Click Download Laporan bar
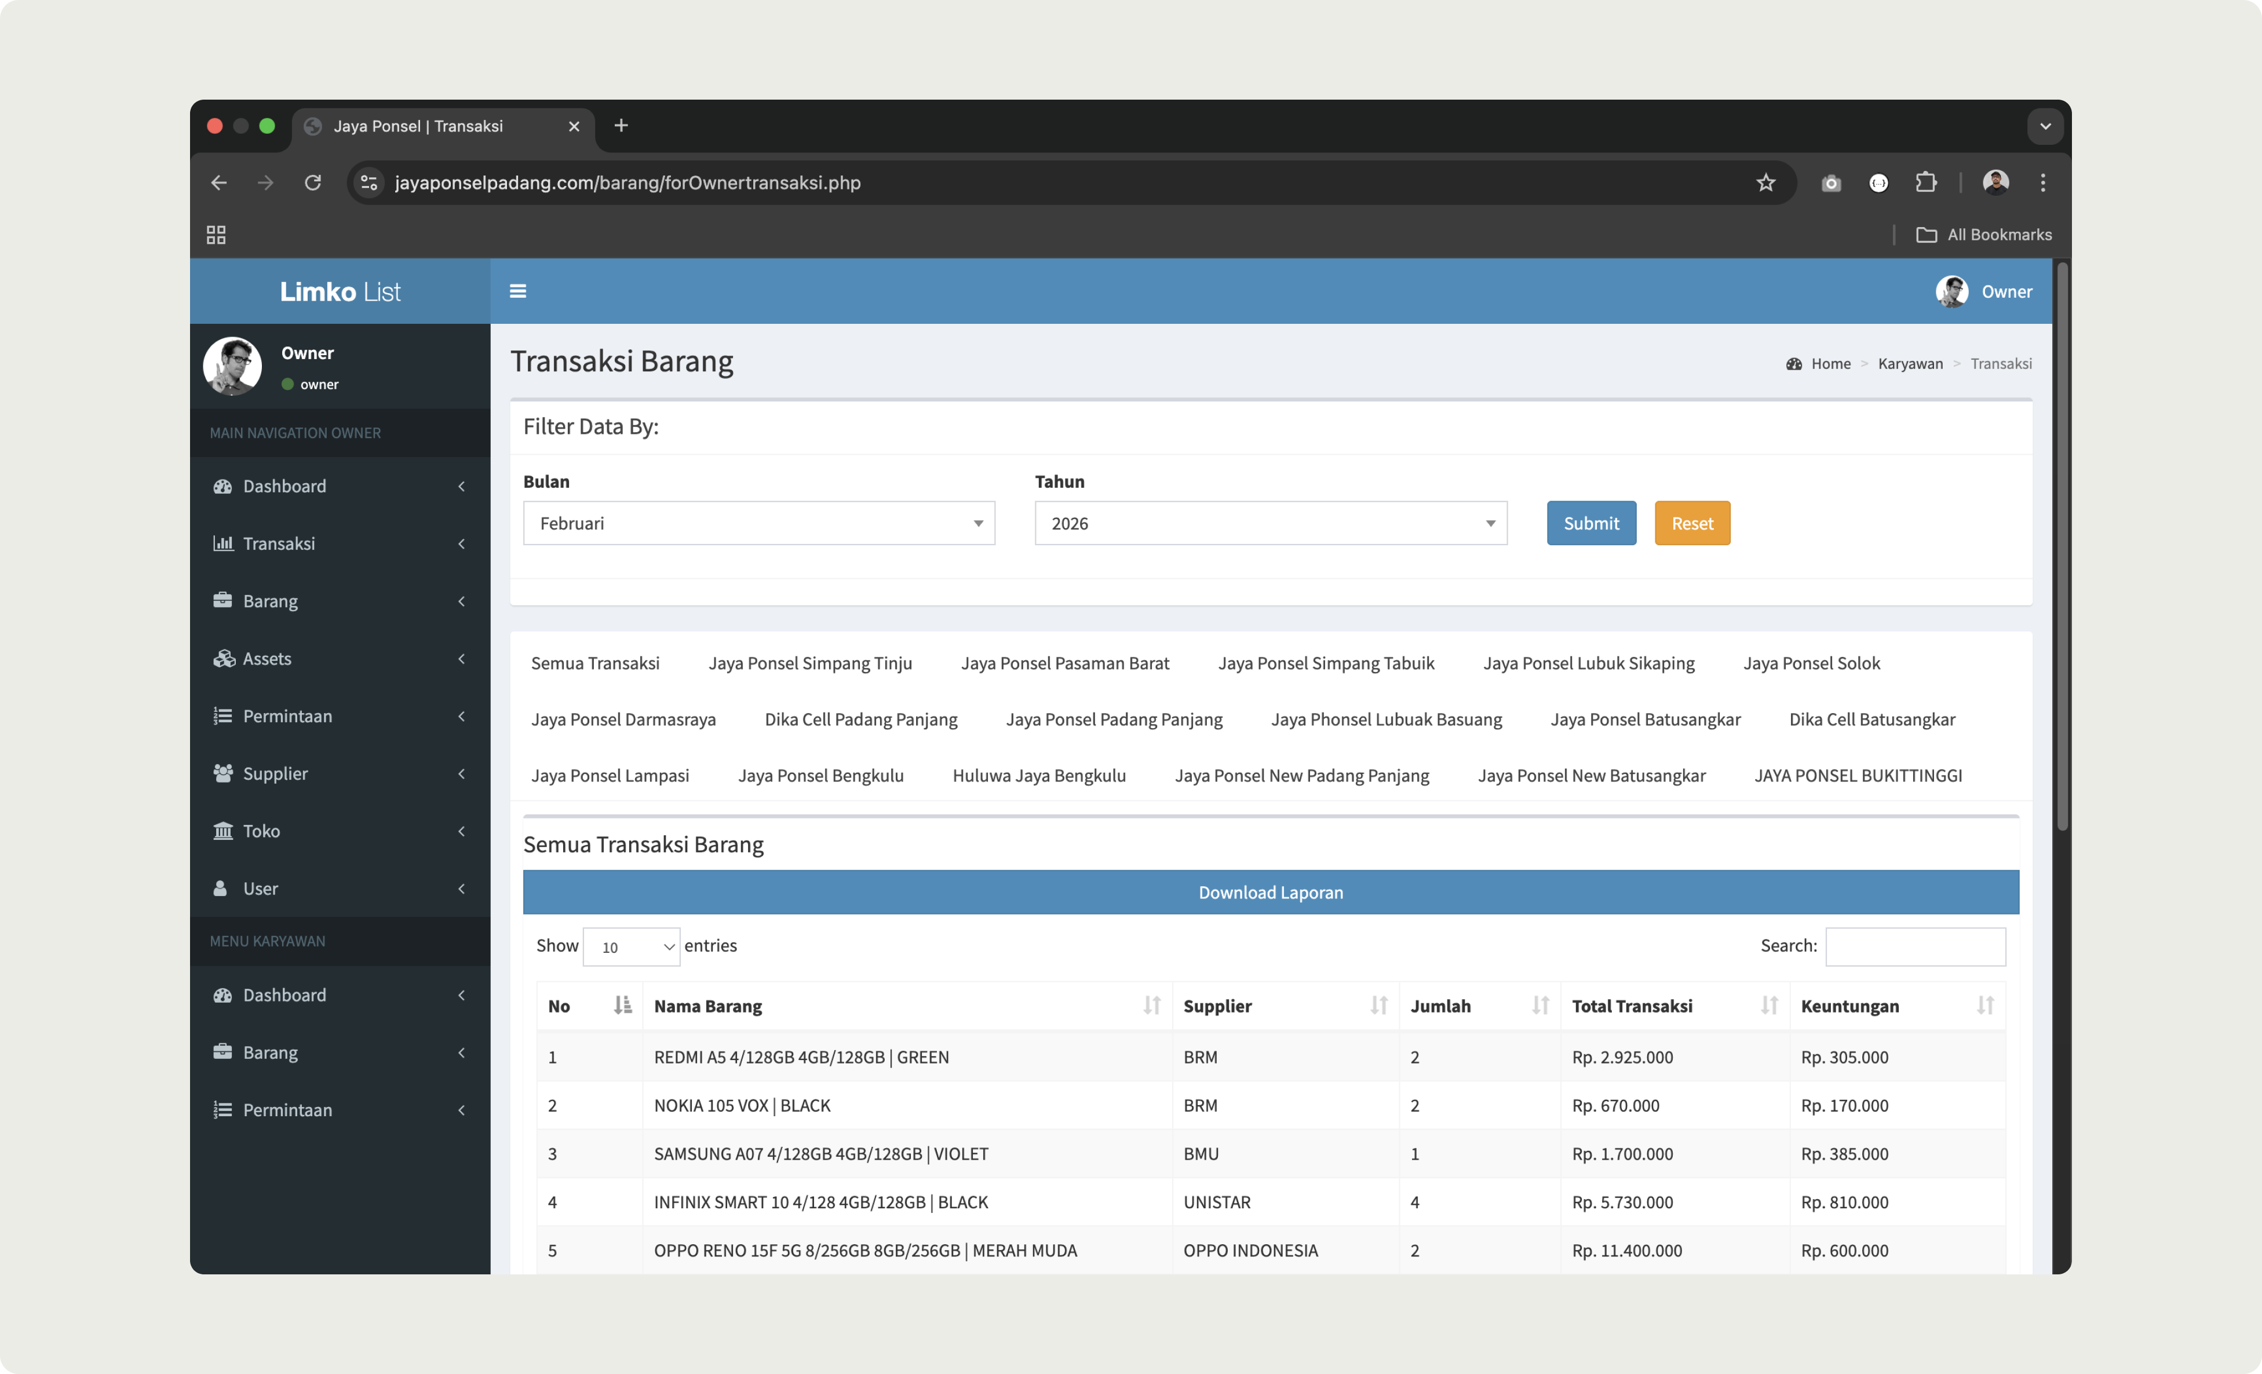The width and height of the screenshot is (2262, 1374). pyautogui.click(x=1269, y=892)
